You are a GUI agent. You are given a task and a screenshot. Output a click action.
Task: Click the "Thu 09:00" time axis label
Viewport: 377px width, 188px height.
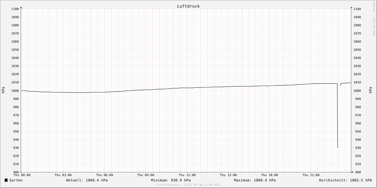click(146, 175)
